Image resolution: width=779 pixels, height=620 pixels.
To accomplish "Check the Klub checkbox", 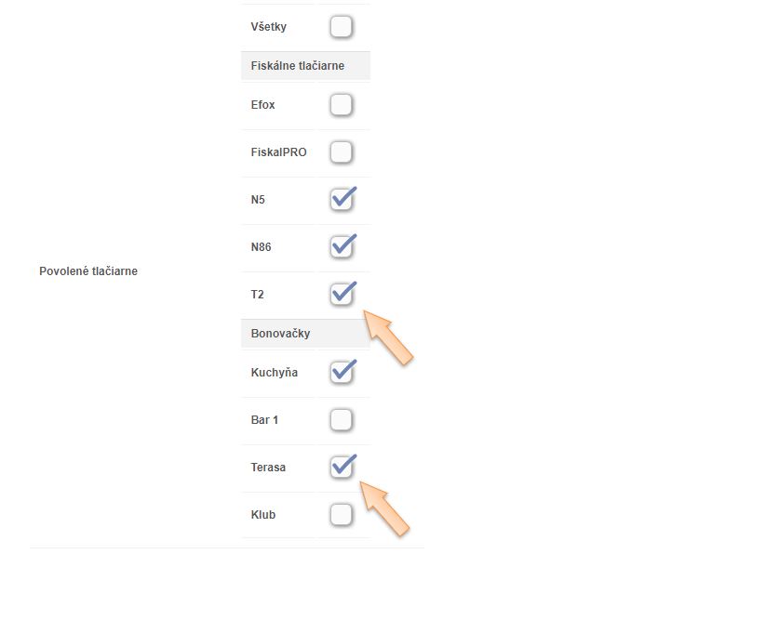I will pos(342,515).
